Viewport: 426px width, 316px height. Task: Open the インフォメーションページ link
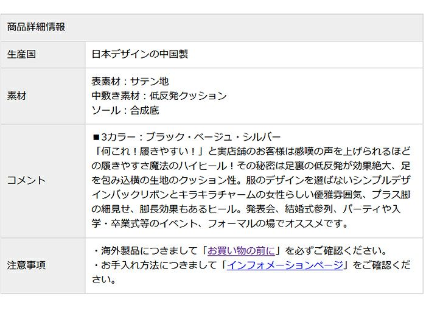click(x=284, y=265)
